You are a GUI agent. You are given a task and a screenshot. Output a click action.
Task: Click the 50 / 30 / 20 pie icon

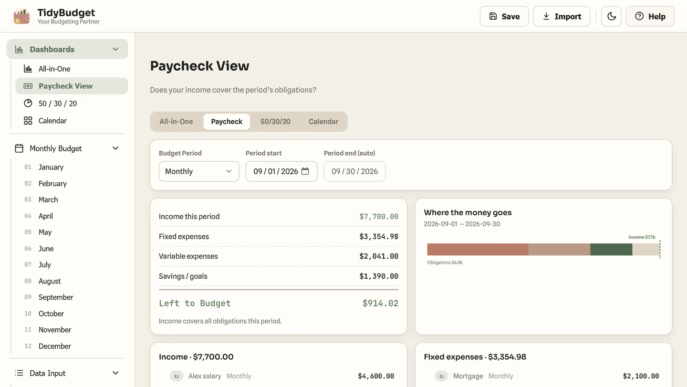pos(28,103)
